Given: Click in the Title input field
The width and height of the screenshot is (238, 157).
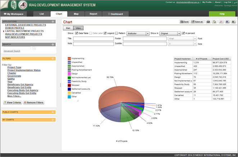Looking at the screenshot, I should pos(93,39).
